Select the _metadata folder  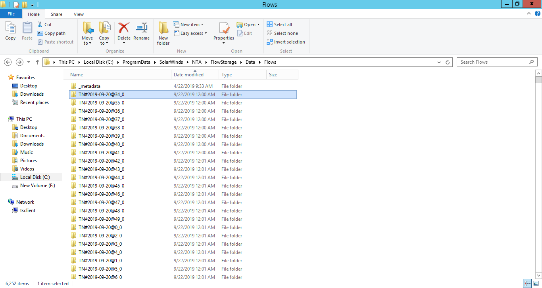pos(183,86)
